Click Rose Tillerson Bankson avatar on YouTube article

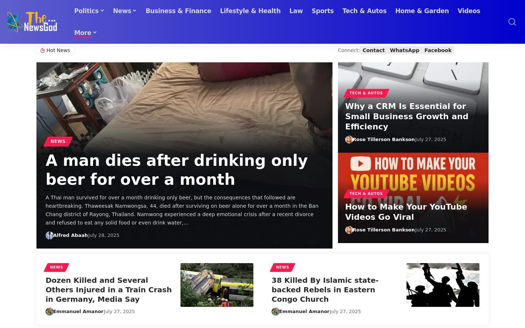tap(349, 230)
